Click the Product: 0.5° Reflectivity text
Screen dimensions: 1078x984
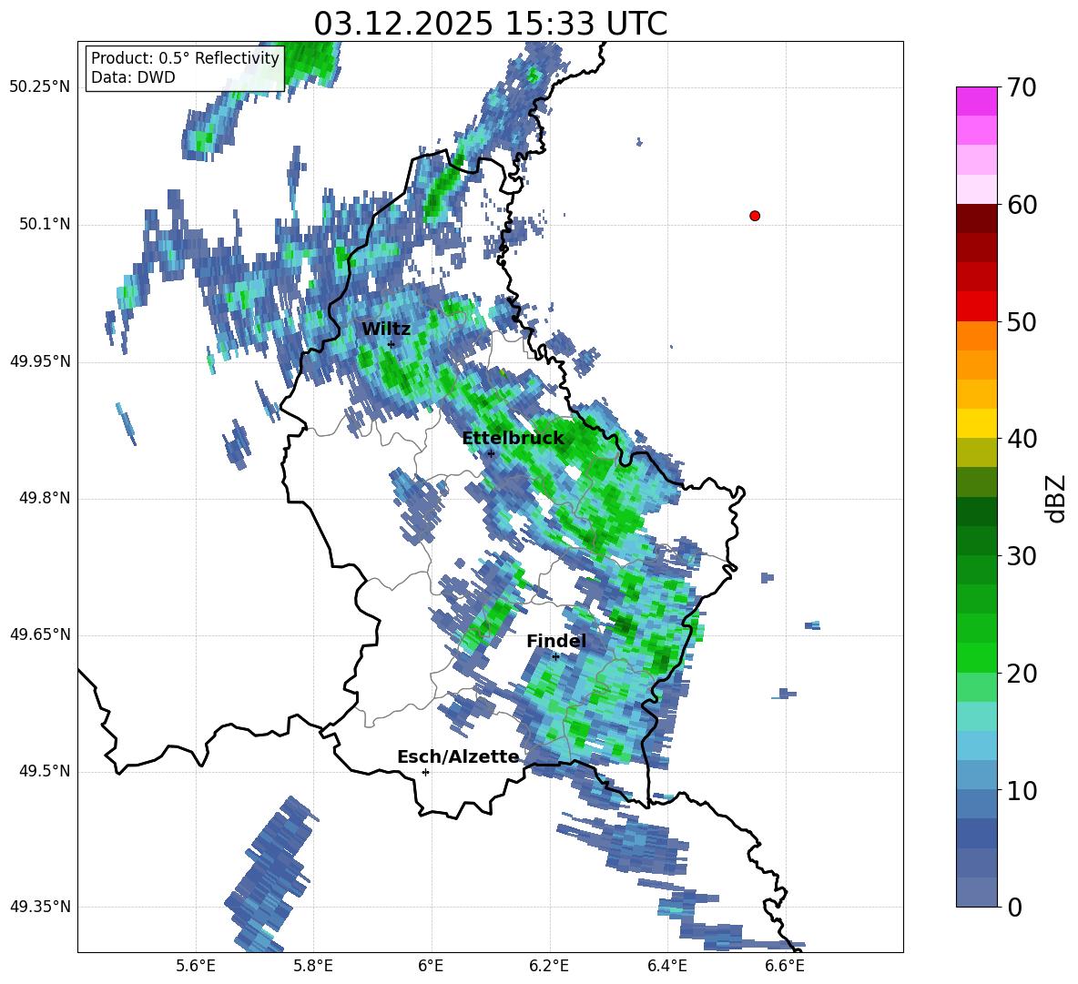pyautogui.click(x=185, y=57)
